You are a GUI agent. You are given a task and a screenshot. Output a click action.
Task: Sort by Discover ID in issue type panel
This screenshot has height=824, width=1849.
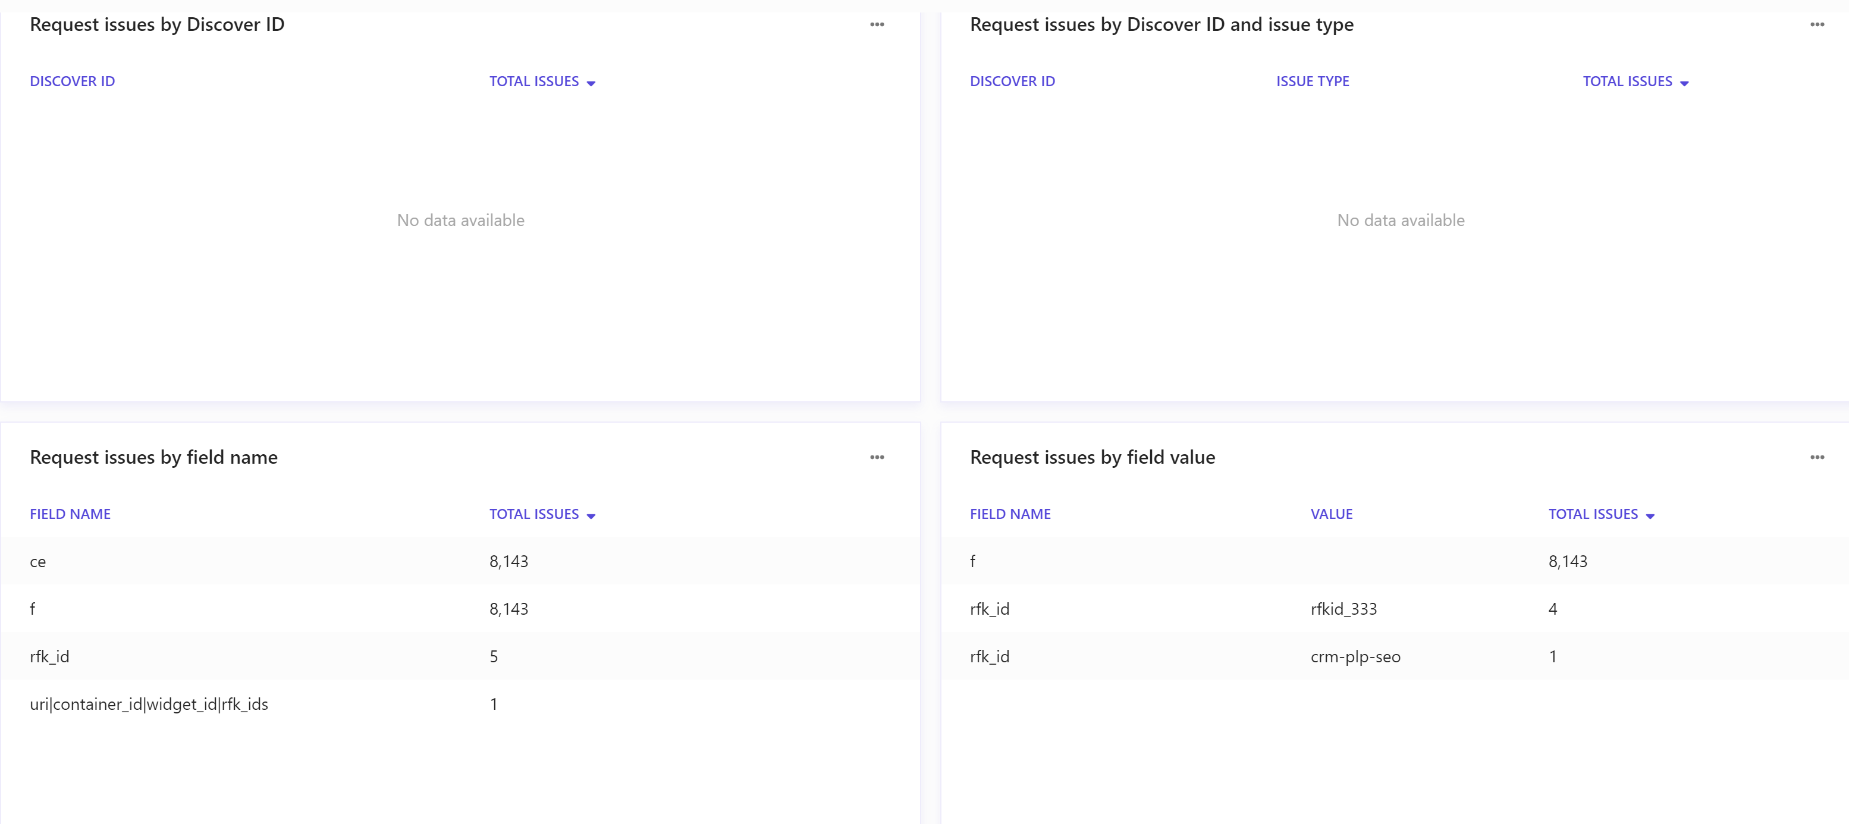coord(1012,81)
